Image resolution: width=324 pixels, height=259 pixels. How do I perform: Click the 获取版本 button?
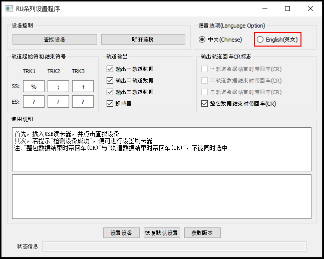(x=202, y=233)
